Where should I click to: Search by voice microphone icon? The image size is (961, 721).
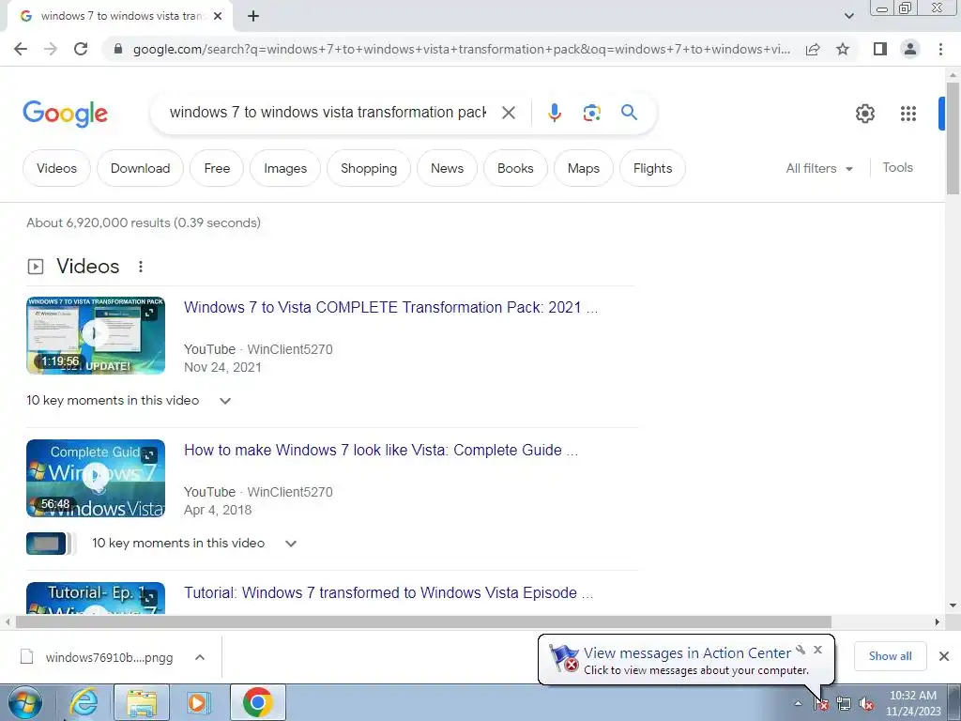[x=554, y=113]
